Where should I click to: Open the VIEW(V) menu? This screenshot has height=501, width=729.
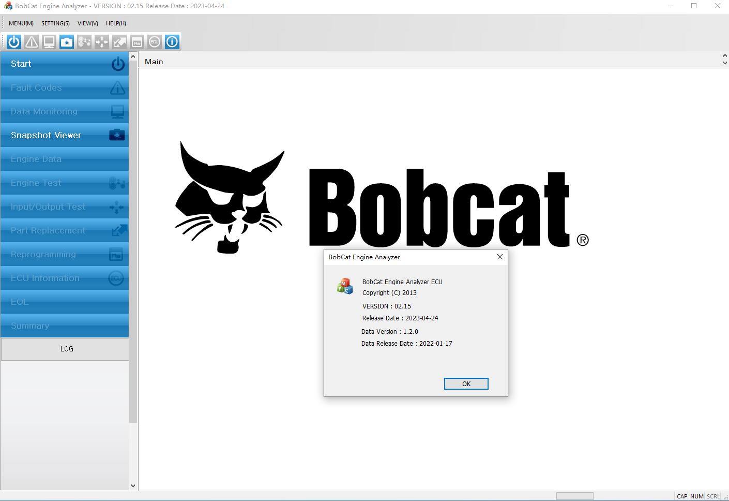pyautogui.click(x=88, y=23)
